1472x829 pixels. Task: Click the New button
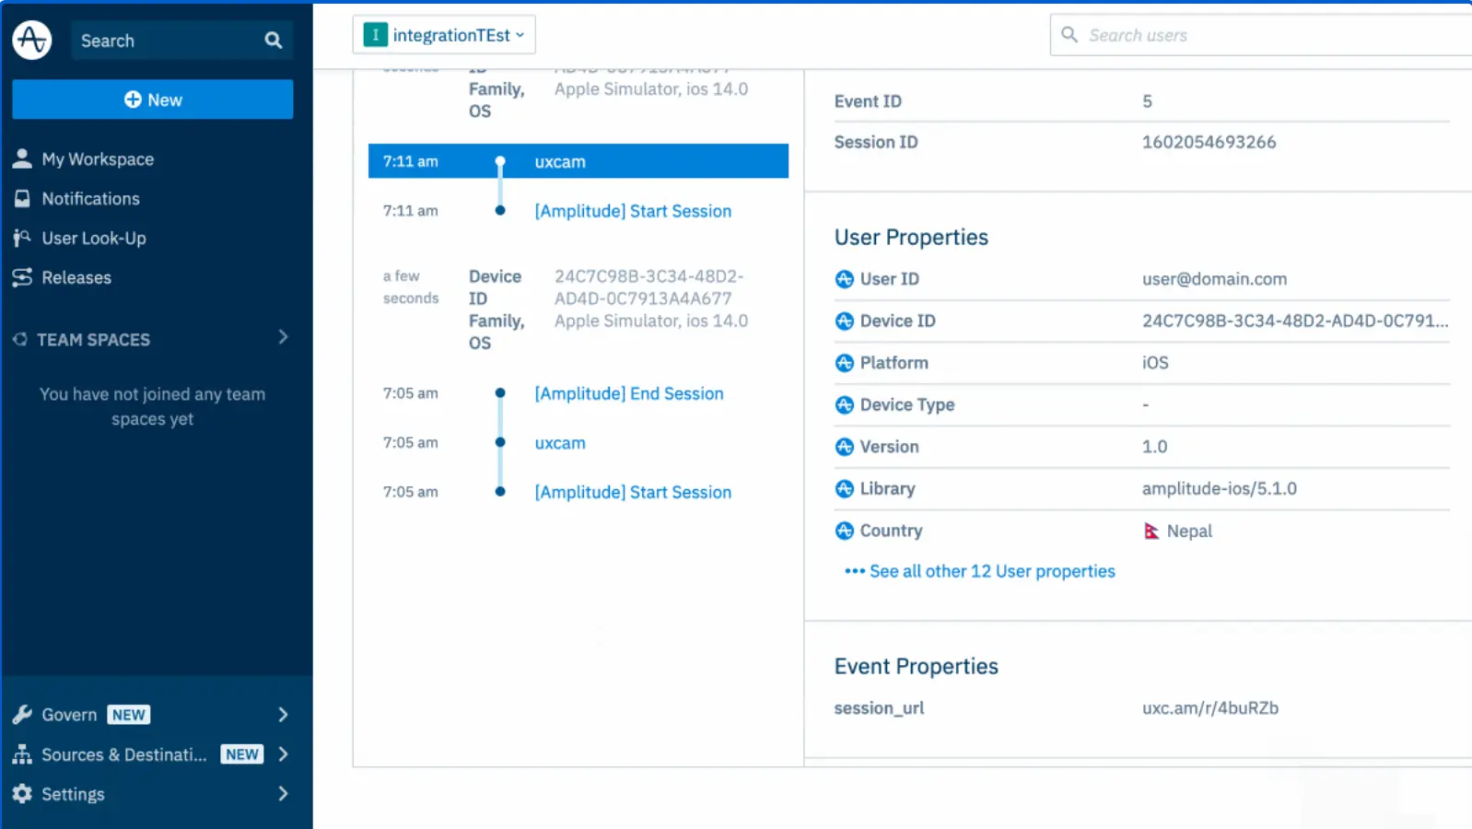[x=153, y=99]
